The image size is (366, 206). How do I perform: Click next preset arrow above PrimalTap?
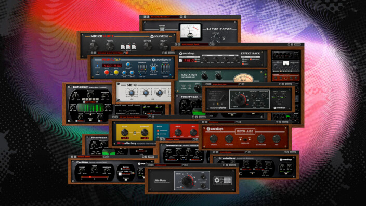tap(95, 53)
